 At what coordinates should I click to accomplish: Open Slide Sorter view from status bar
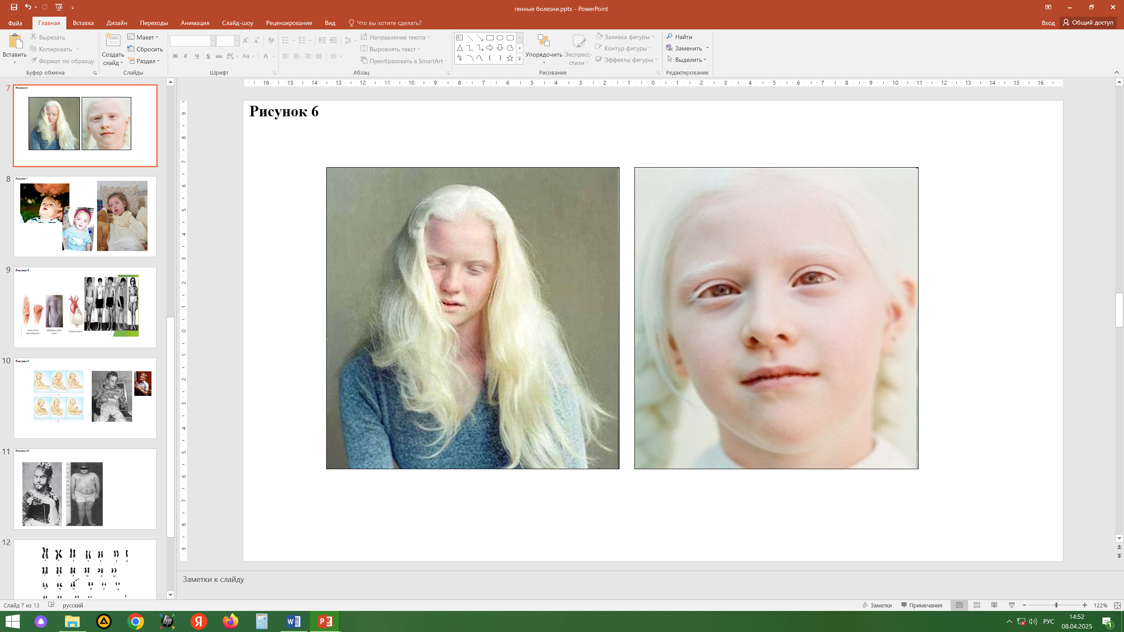[x=977, y=605]
